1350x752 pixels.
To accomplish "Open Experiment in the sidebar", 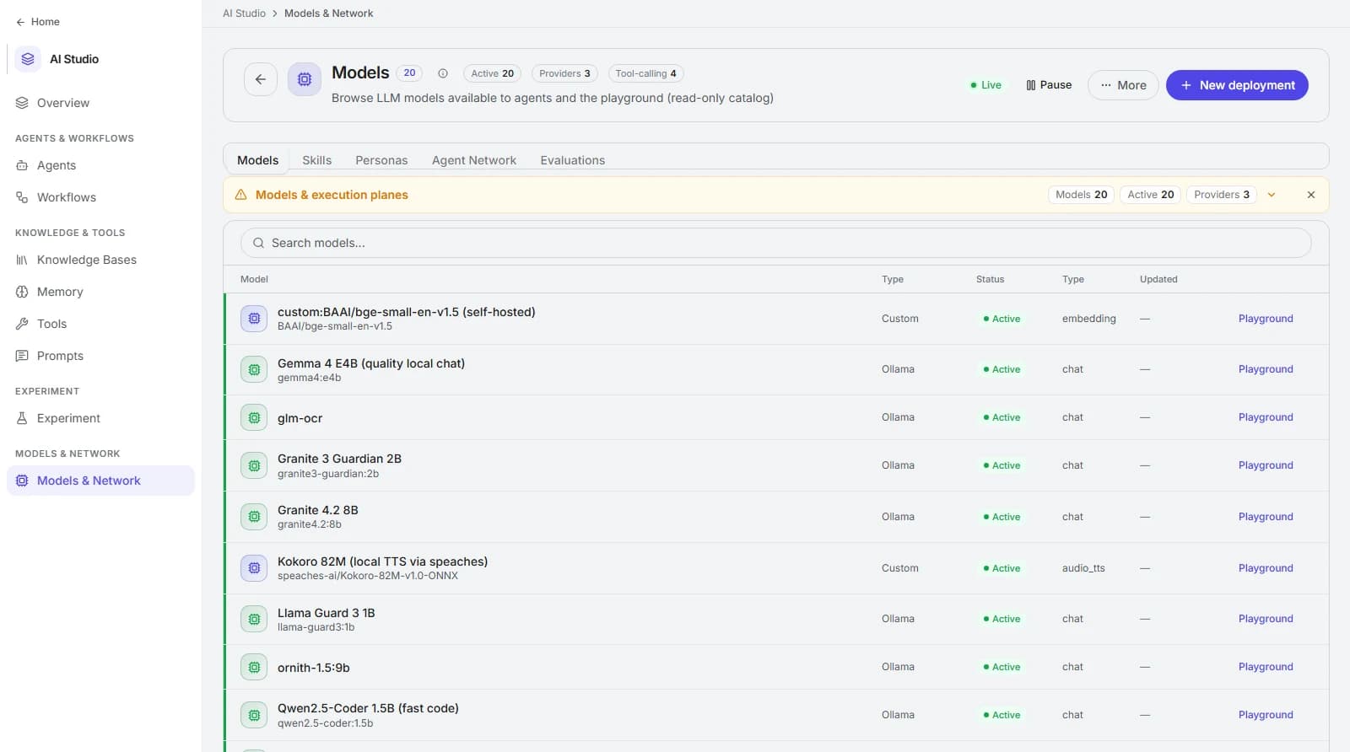I will click(100, 418).
